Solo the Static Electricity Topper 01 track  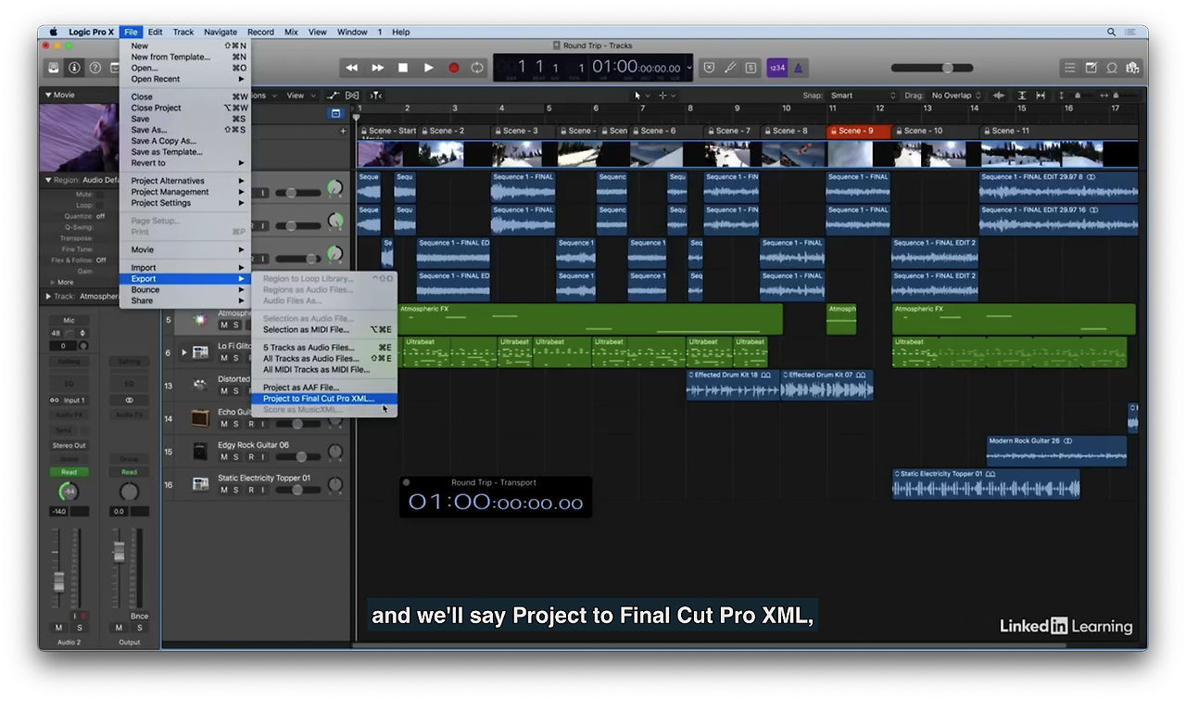coord(236,491)
